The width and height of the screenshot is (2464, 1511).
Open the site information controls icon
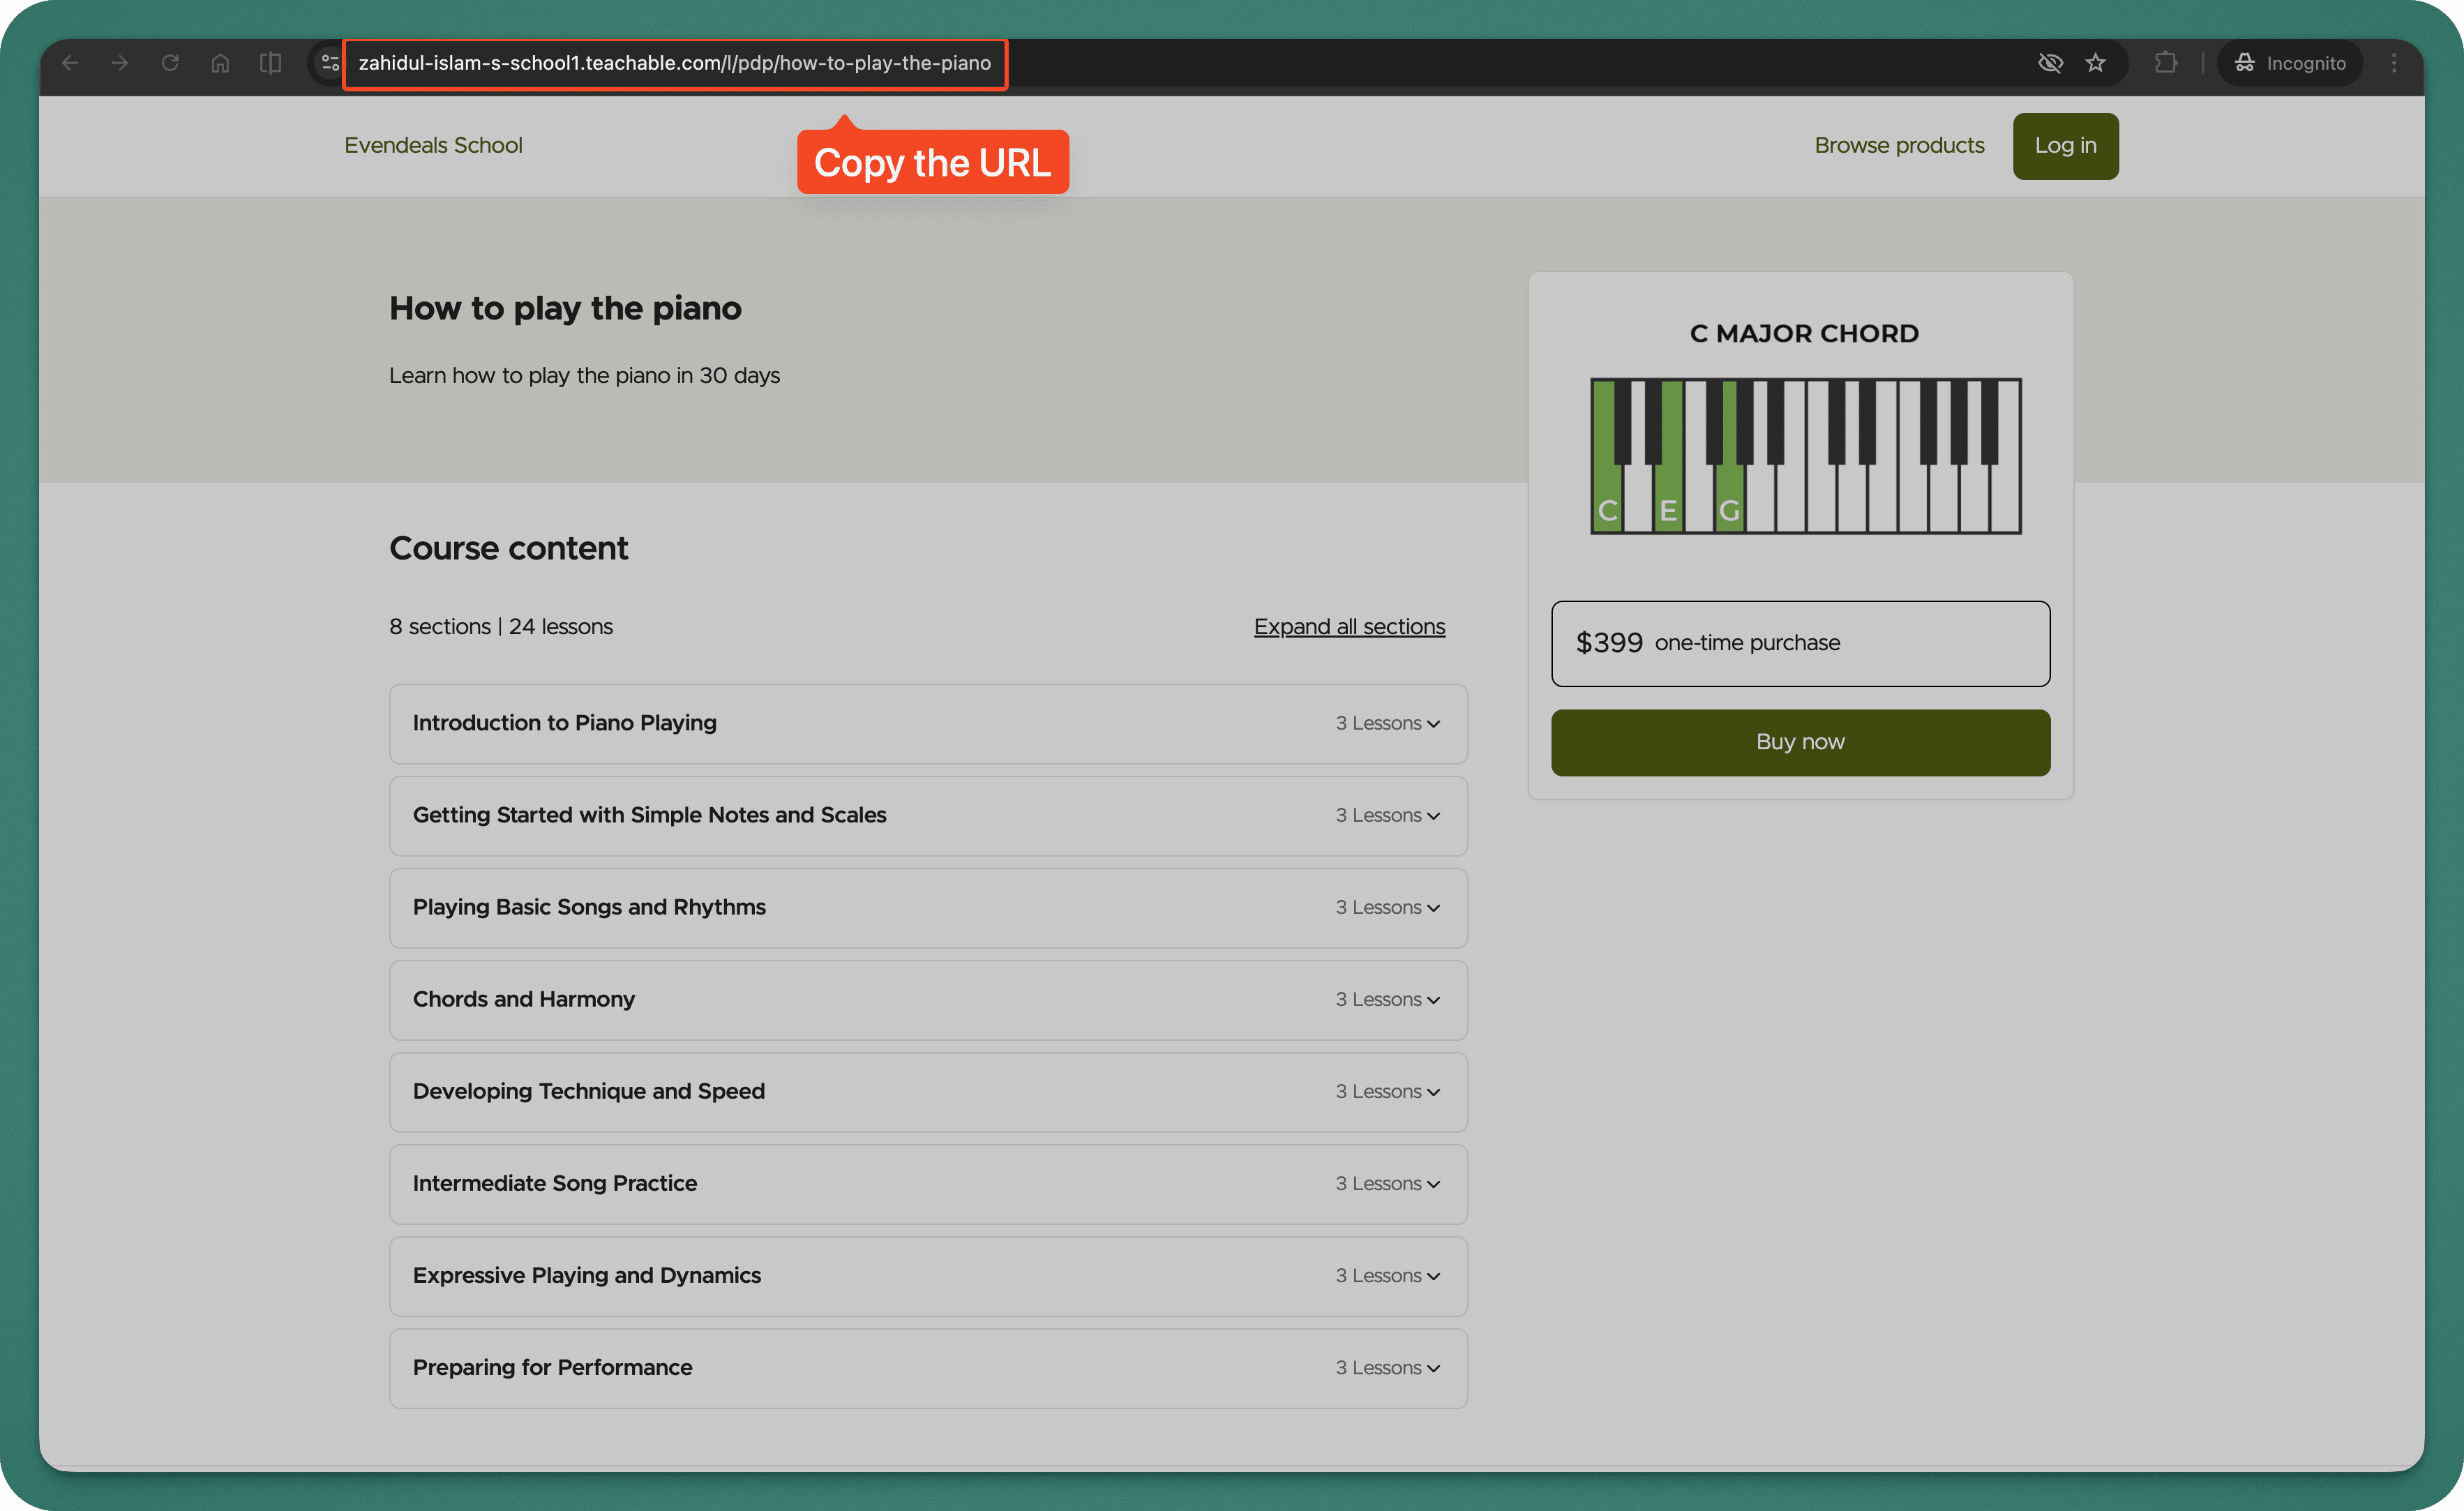click(330, 62)
